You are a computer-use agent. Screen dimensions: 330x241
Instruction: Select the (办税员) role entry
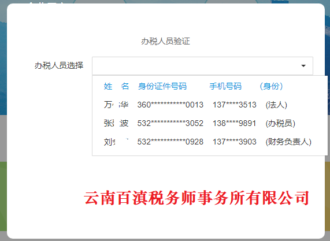click(x=280, y=123)
